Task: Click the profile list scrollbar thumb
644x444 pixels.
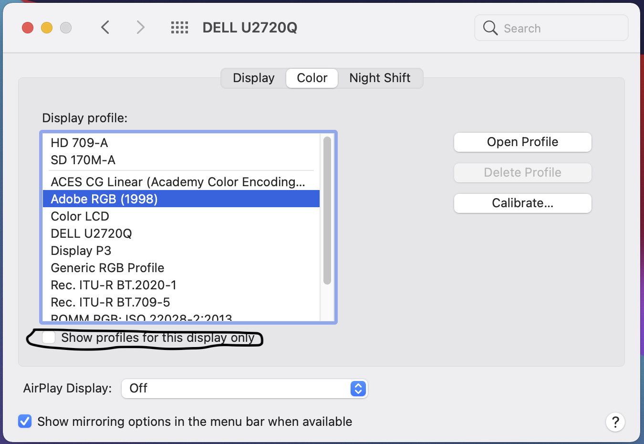Action: (327, 211)
